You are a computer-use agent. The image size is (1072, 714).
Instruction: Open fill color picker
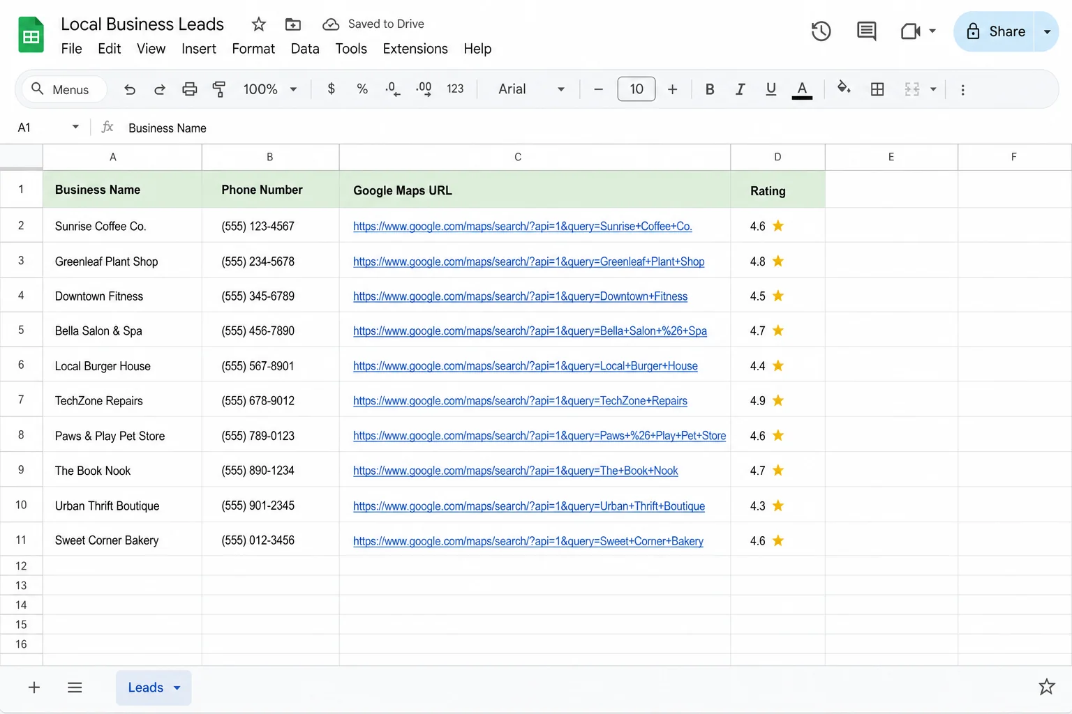[x=844, y=89]
